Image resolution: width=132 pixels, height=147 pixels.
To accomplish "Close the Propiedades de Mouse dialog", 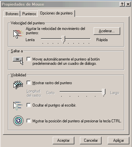I will (x=128, y=4).
